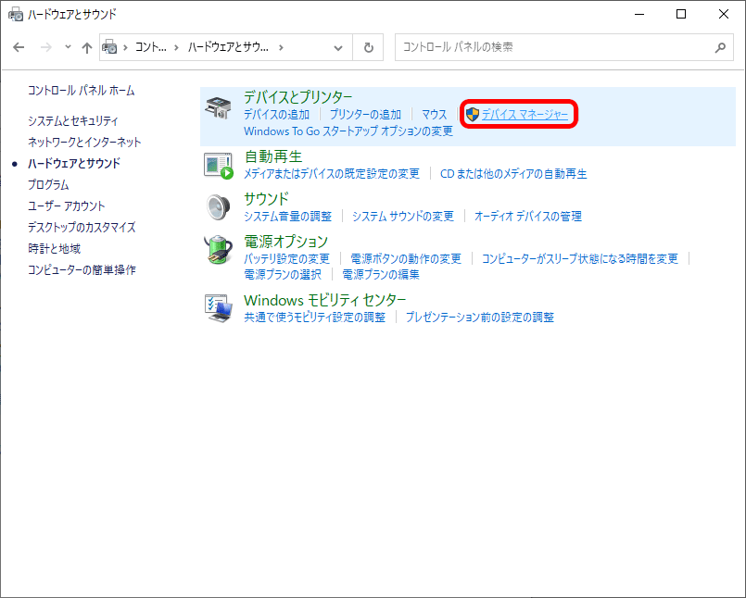
Task: Click コンピューターがスリープ状態になる時間を変更
Action: [x=579, y=258]
